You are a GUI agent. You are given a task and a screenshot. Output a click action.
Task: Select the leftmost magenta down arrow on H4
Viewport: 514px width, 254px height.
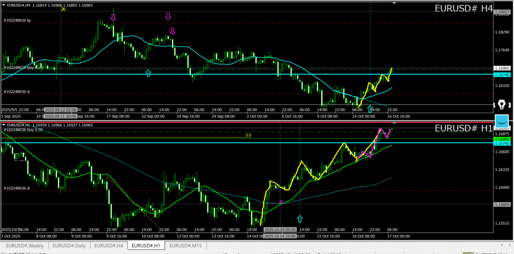113,18
